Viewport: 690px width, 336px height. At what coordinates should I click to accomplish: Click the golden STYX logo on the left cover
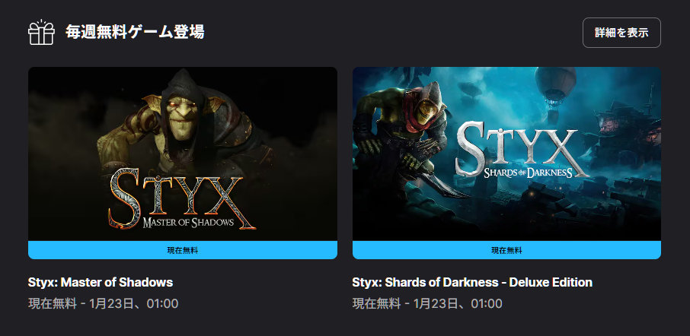point(181,198)
